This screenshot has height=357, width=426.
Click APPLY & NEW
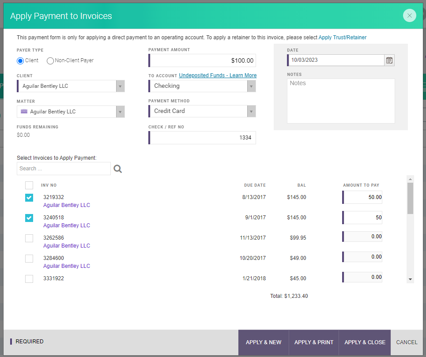click(x=263, y=342)
